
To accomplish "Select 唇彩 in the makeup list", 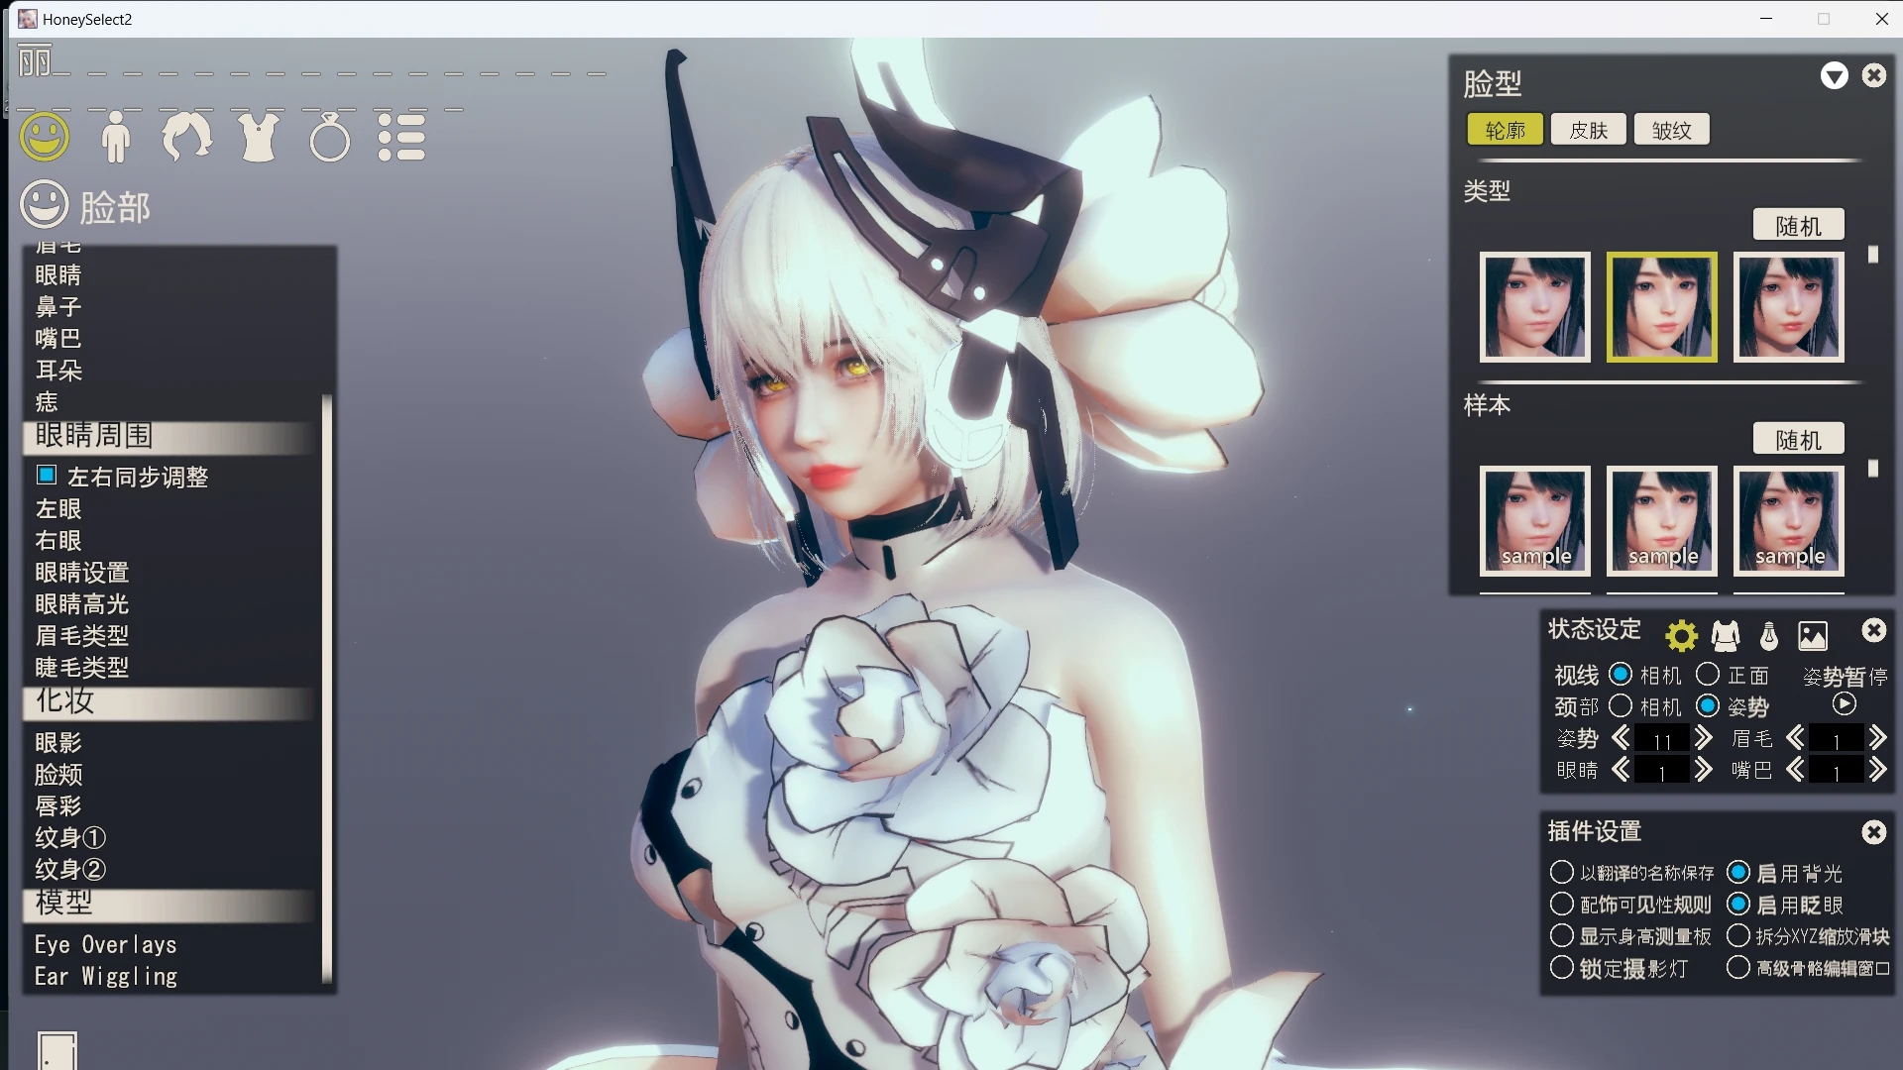I will pyautogui.click(x=58, y=805).
